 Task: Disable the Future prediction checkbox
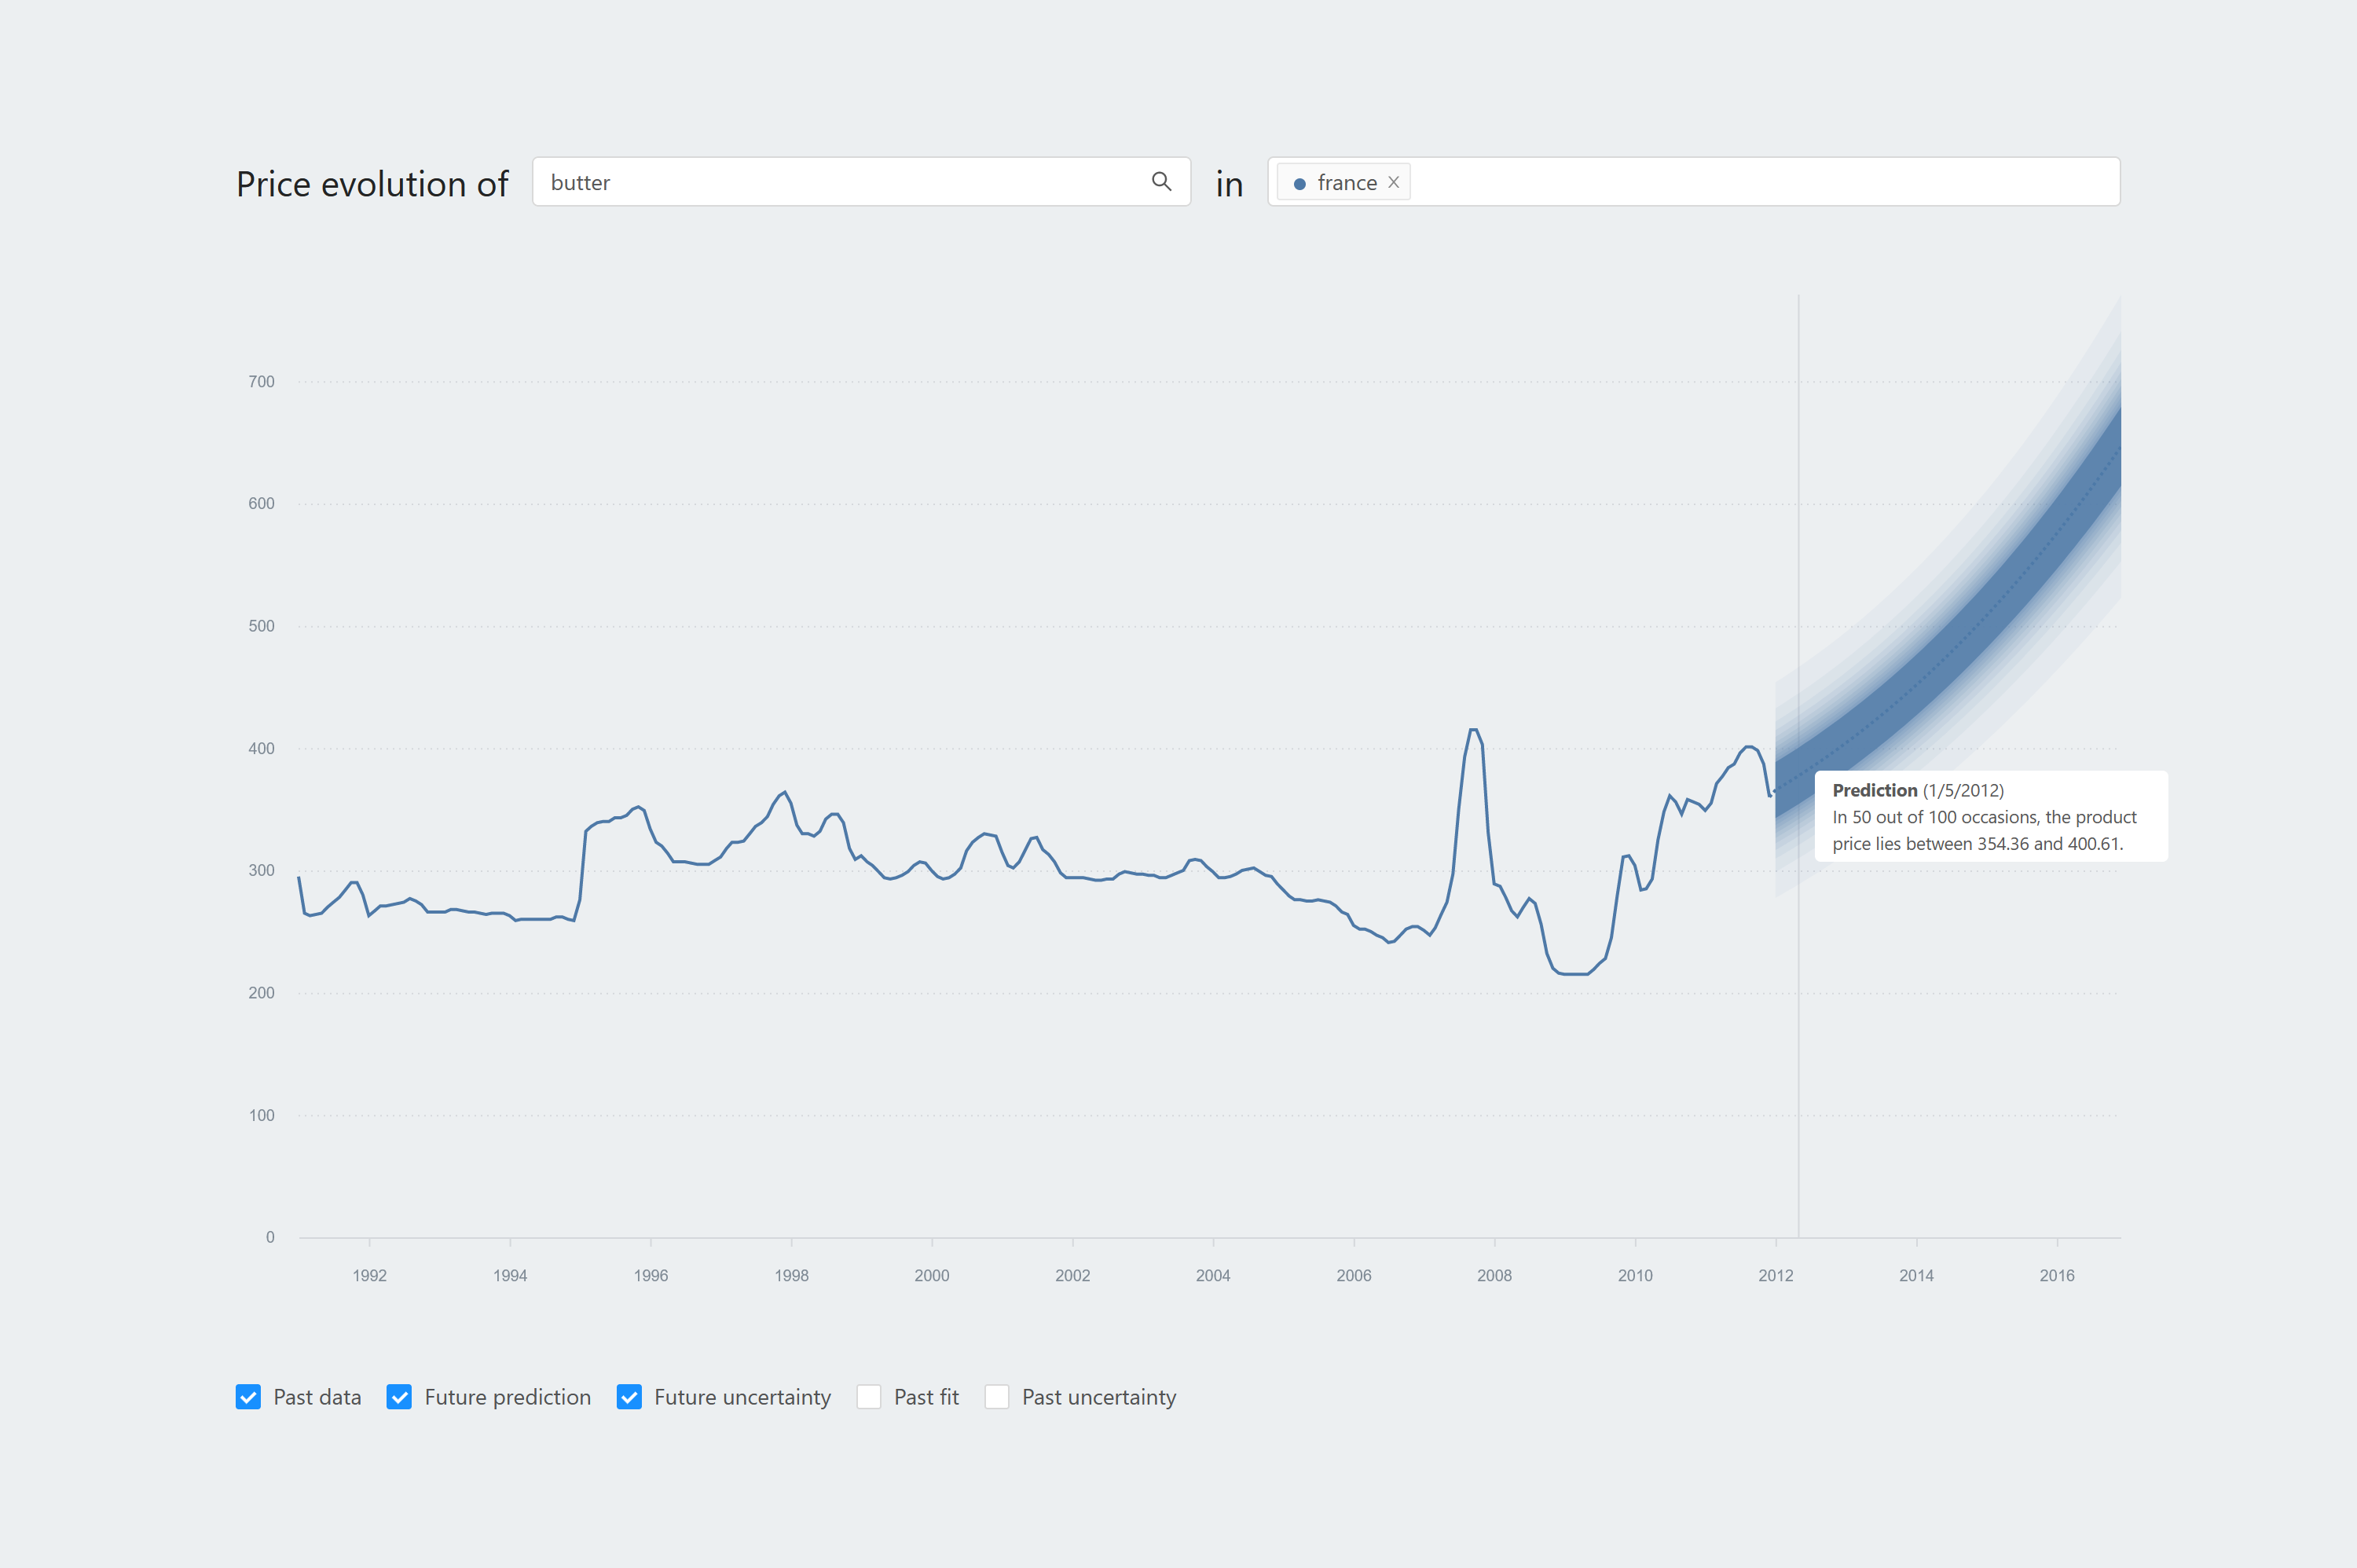(399, 1397)
